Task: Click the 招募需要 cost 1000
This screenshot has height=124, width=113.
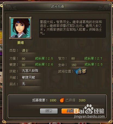Action: click(53, 100)
